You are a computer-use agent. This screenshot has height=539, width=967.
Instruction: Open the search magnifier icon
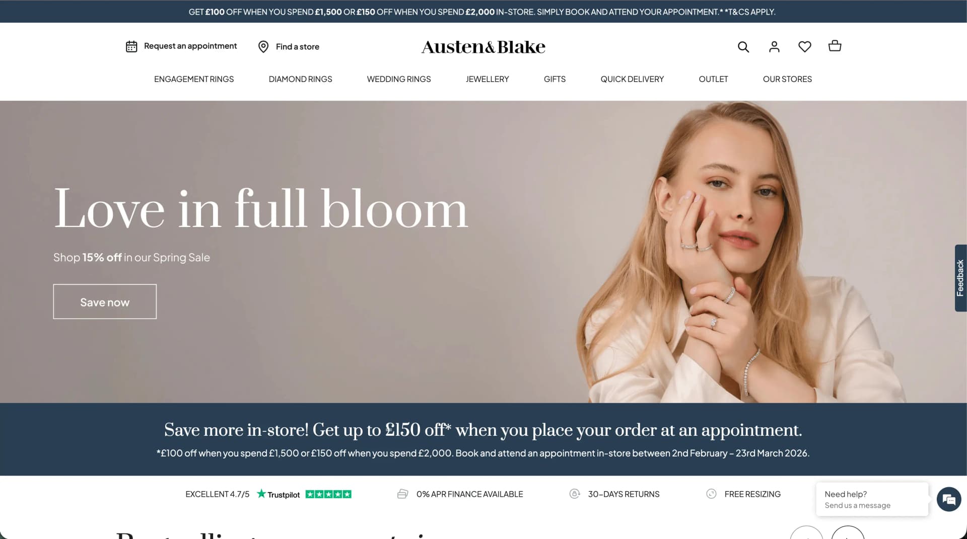(743, 47)
